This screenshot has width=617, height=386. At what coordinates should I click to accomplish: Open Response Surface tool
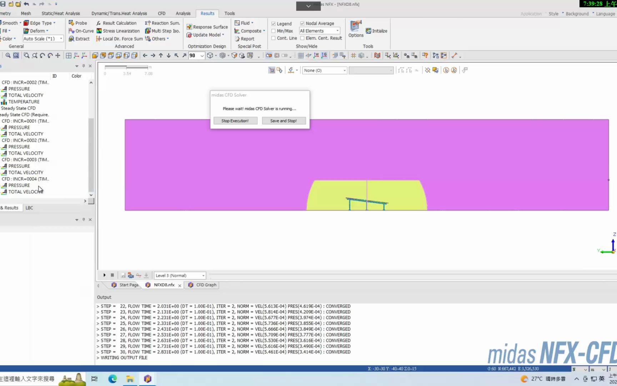coord(207,27)
